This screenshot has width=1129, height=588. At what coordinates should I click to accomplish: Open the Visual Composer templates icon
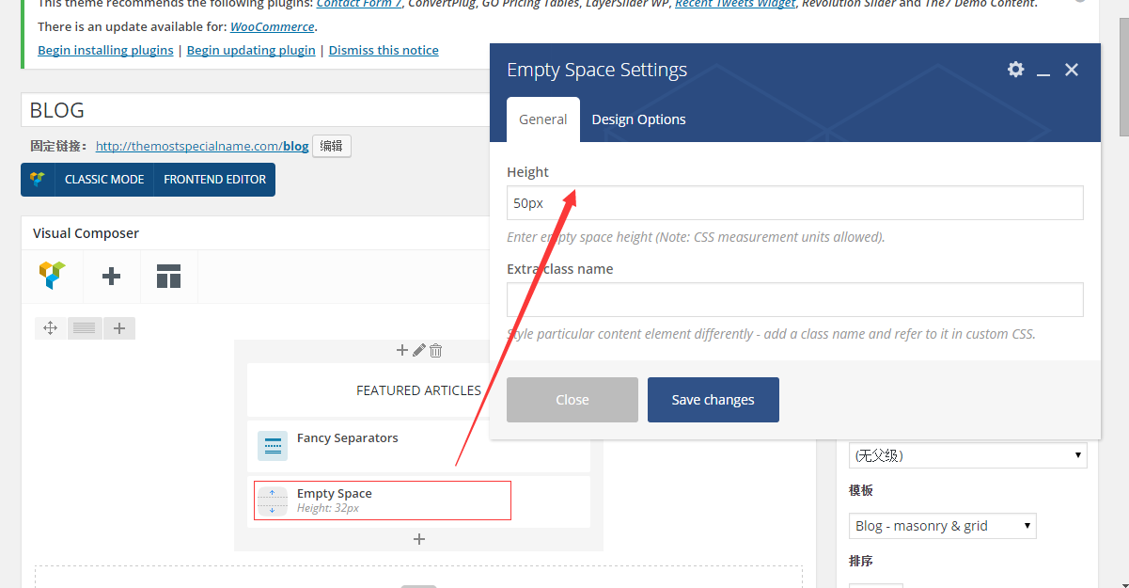168,276
